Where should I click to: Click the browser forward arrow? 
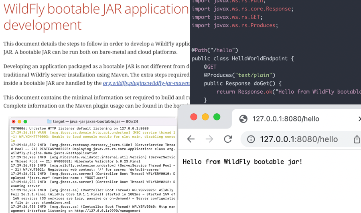pyautogui.click(x=209, y=139)
